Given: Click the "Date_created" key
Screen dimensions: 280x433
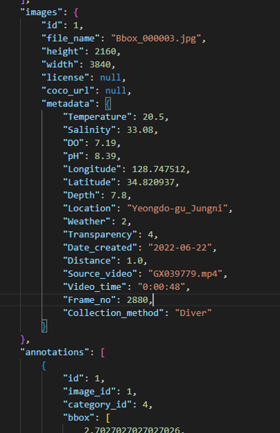Looking at the screenshot, I should 100,248.
